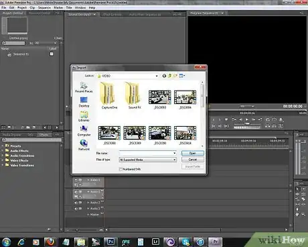Screen dimensions: 308x247
Task: Expand the Video Transitions folder
Action: (x=3, y=165)
